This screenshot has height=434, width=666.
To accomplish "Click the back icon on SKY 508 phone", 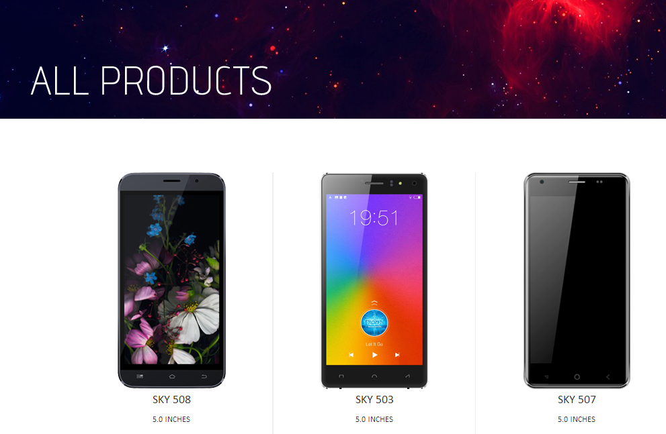I will (x=204, y=376).
